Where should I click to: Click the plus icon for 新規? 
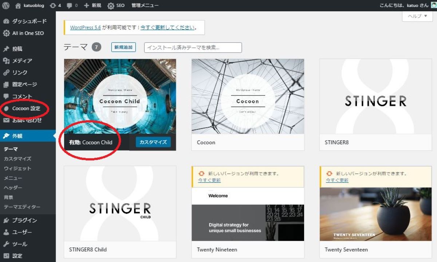[x=86, y=5]
